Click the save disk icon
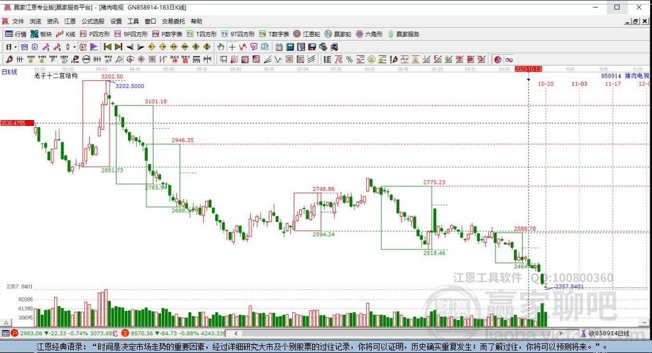The height and width of the screenshot is (353, 652). pos(312,47)
